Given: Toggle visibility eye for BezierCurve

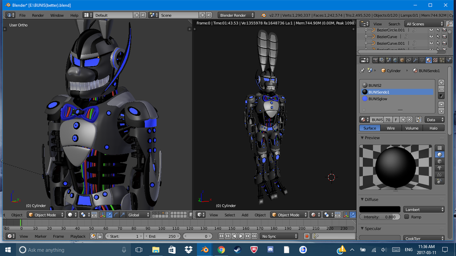Looking at the screenshot, I should coord(431,37).
